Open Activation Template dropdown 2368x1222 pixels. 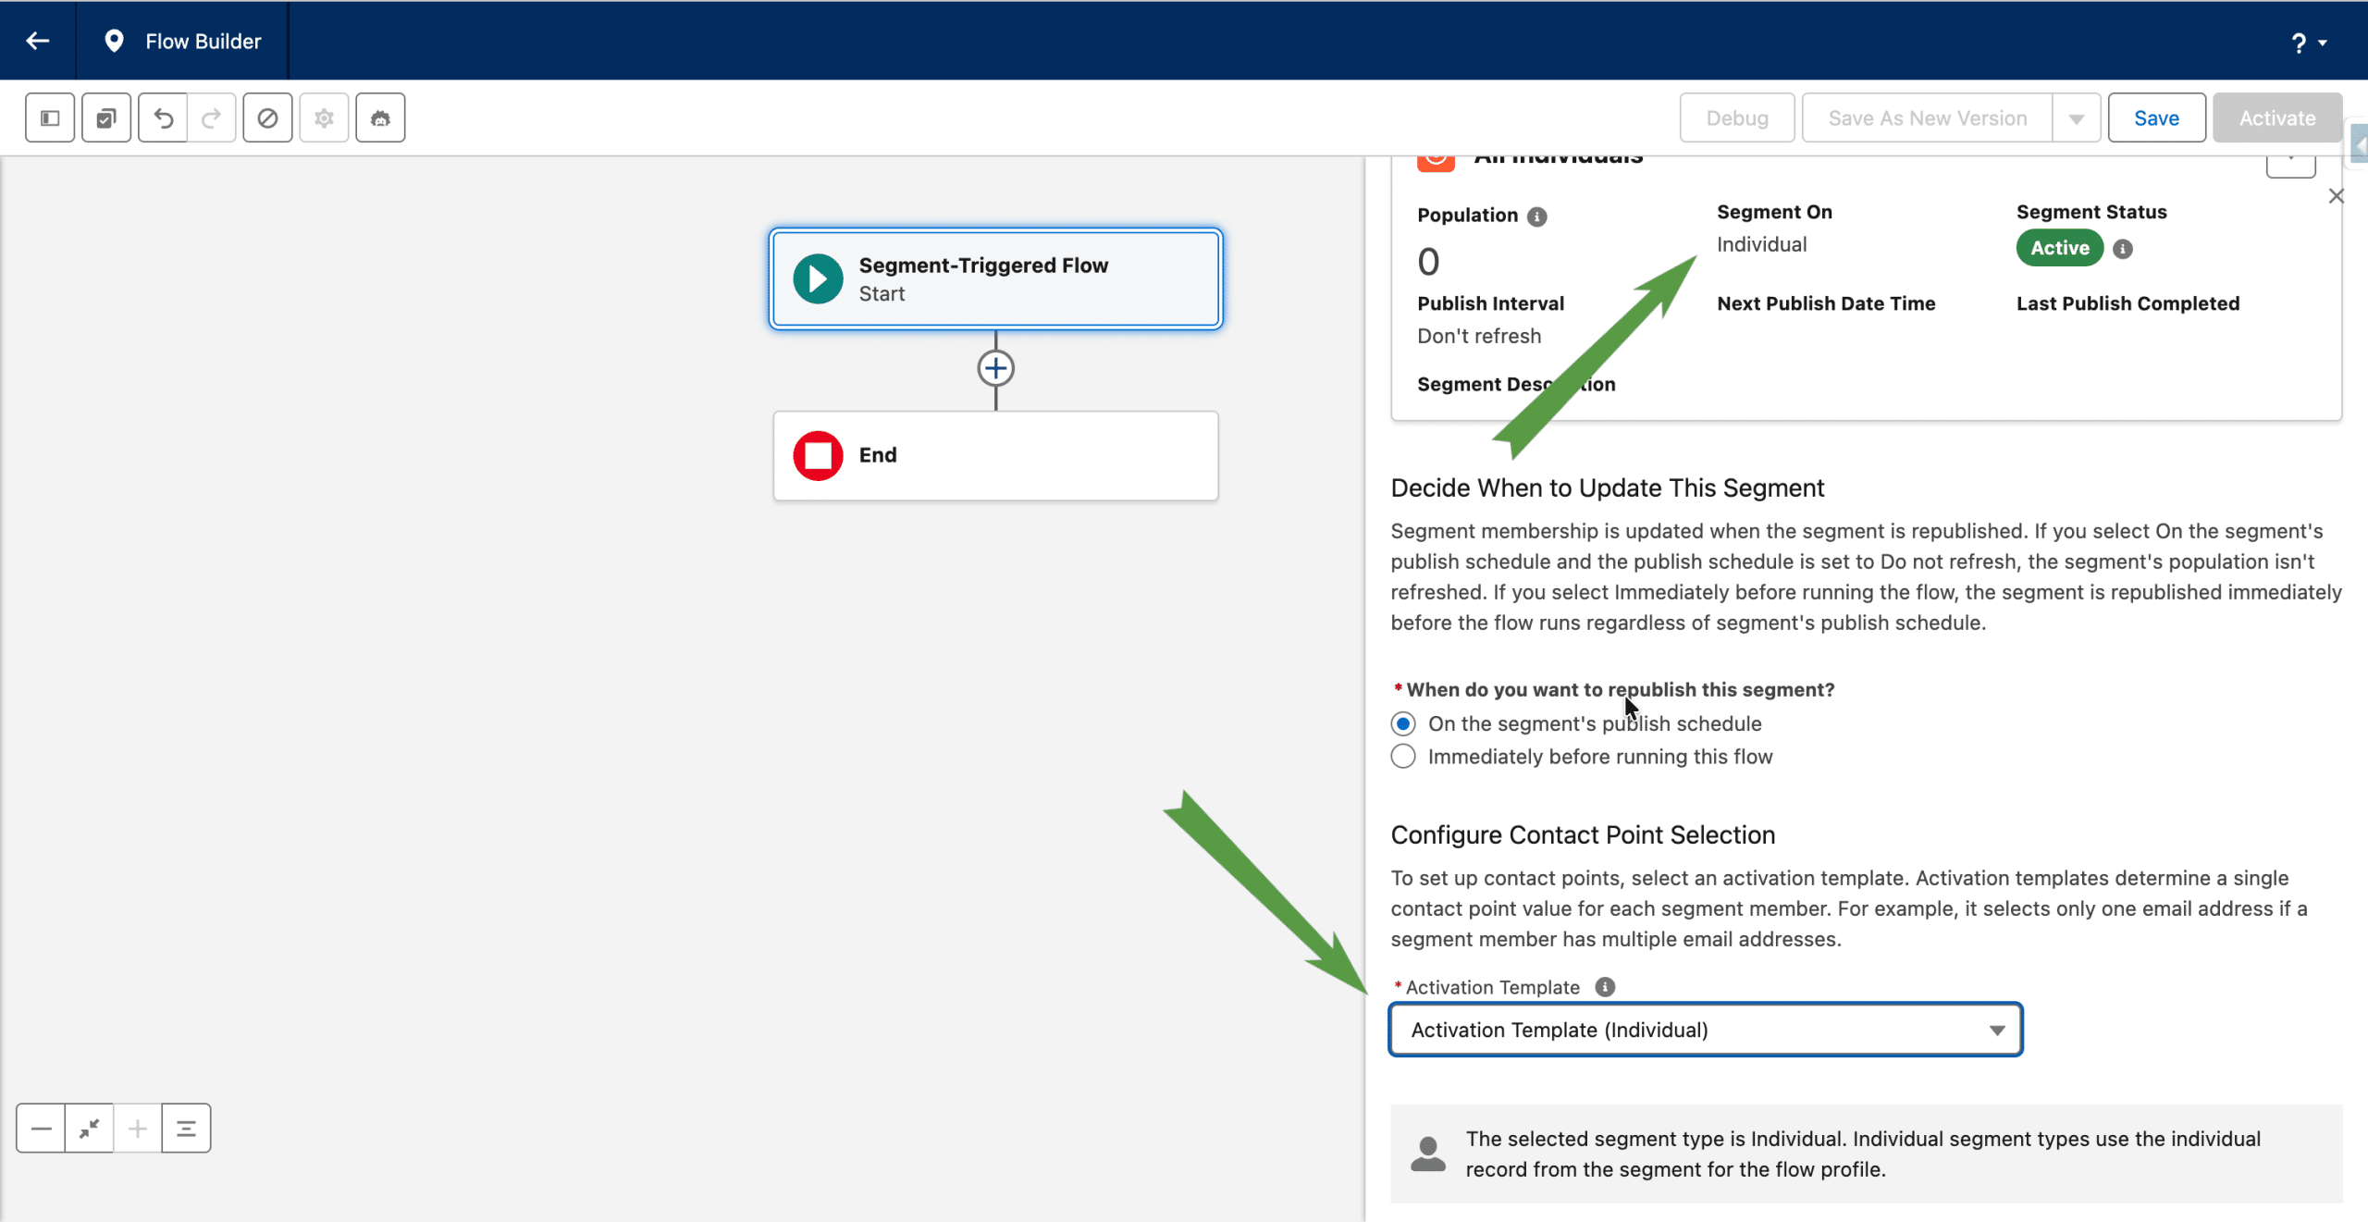(x=1705, y=1030)
